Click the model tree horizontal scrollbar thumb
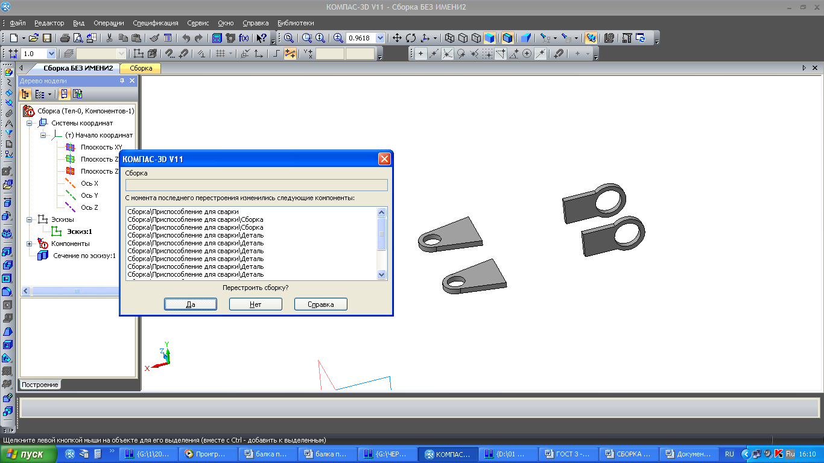Image resolution: width=824 pixels, height=463 pixels. tap(76, 291)
